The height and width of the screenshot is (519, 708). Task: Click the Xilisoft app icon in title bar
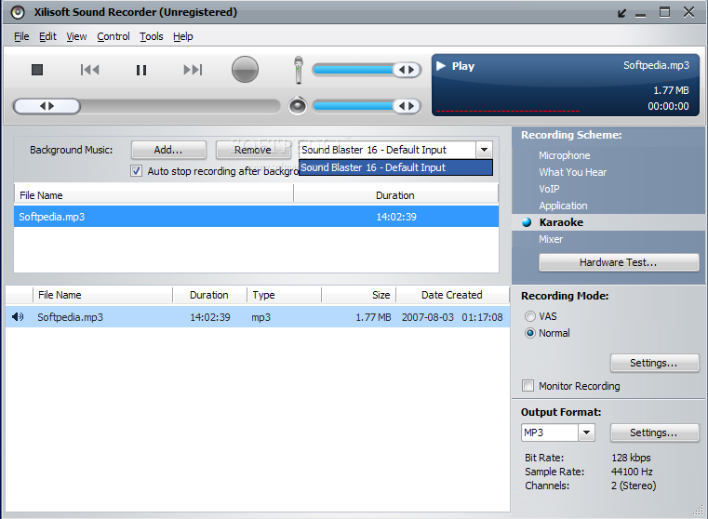tap(18, 12)
